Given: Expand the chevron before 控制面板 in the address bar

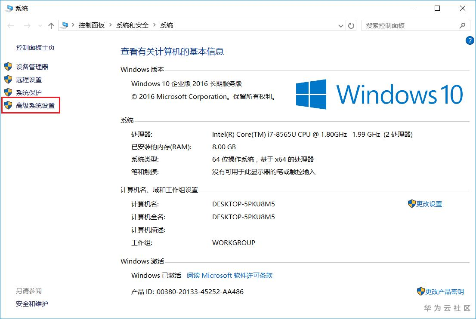Looking at the screenshot, I should (73, 25).
